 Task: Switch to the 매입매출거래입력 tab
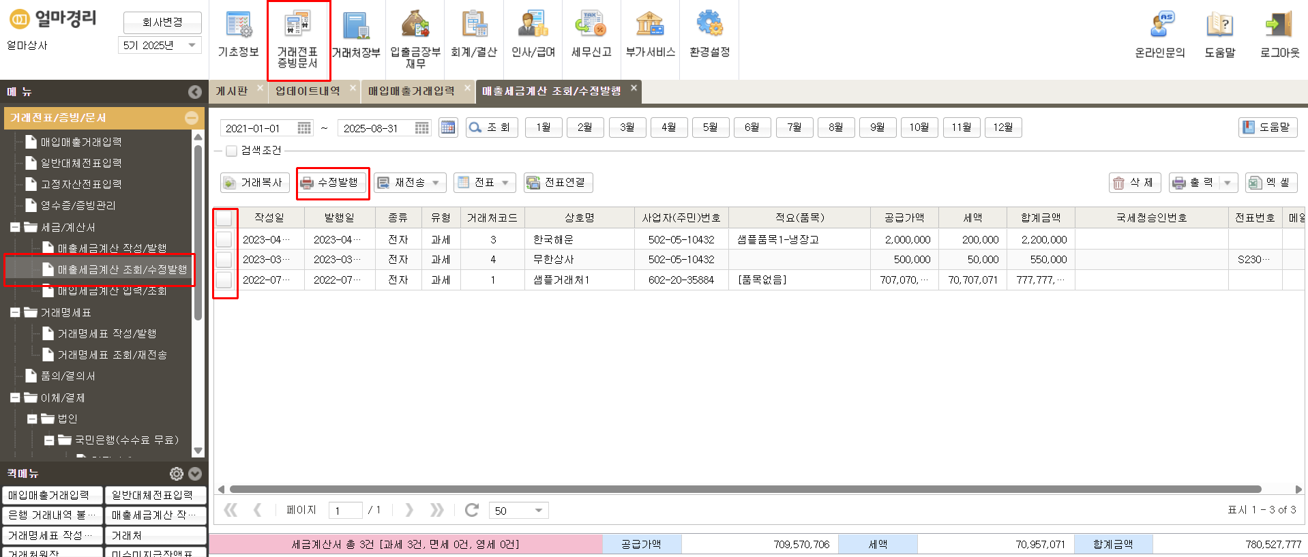(x=411, y=91)
